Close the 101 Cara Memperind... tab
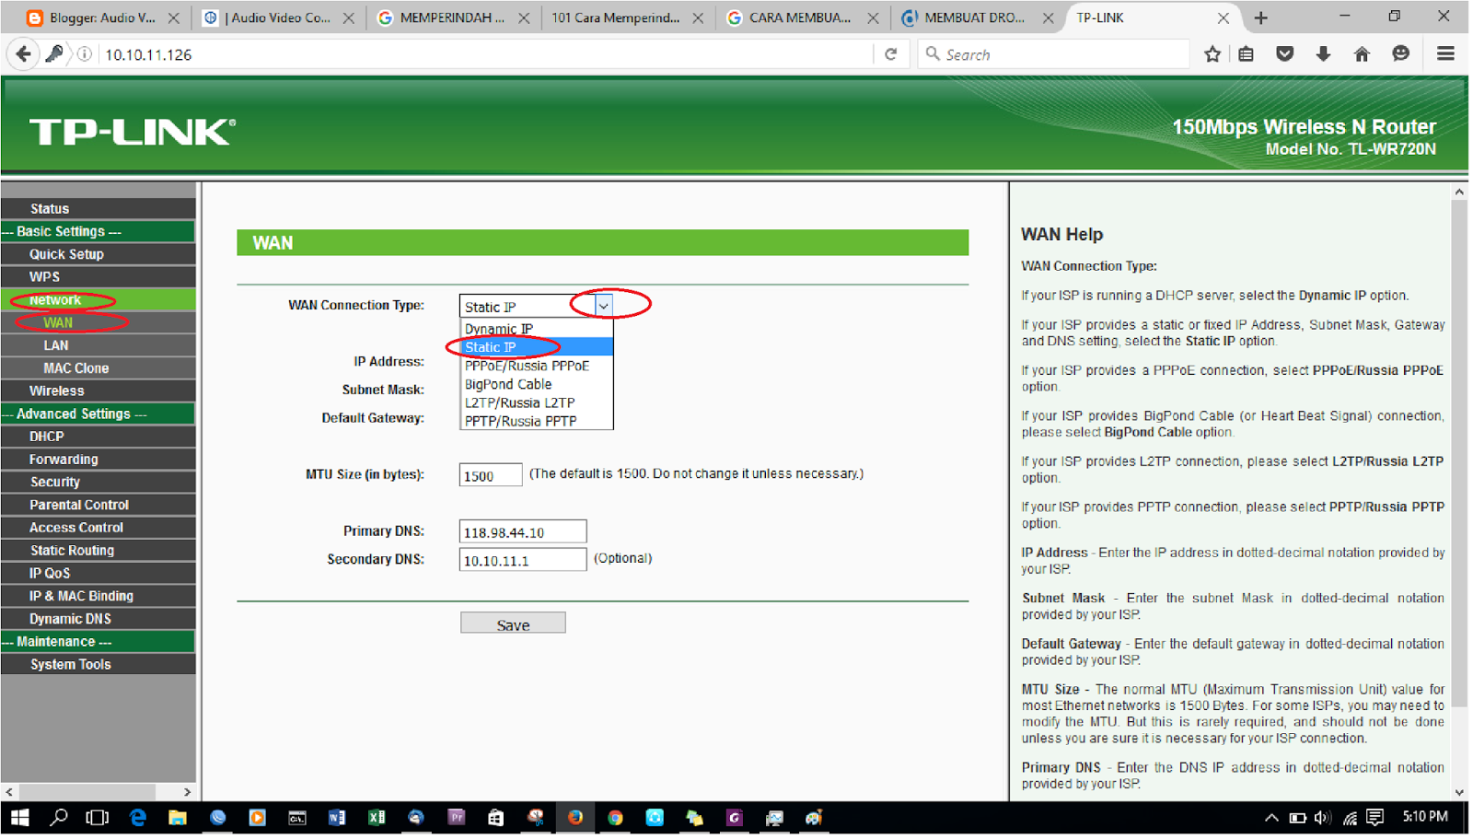The width and height of the screenshot is (1473, 839). coord(698,17)
